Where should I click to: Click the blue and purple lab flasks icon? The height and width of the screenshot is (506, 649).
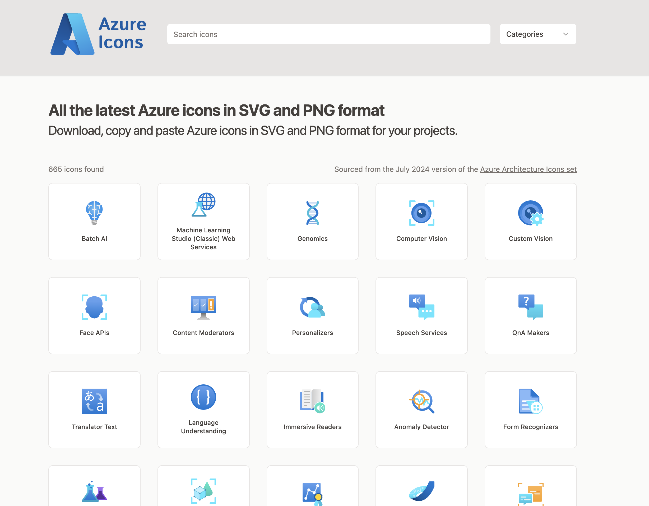point(95,491)
